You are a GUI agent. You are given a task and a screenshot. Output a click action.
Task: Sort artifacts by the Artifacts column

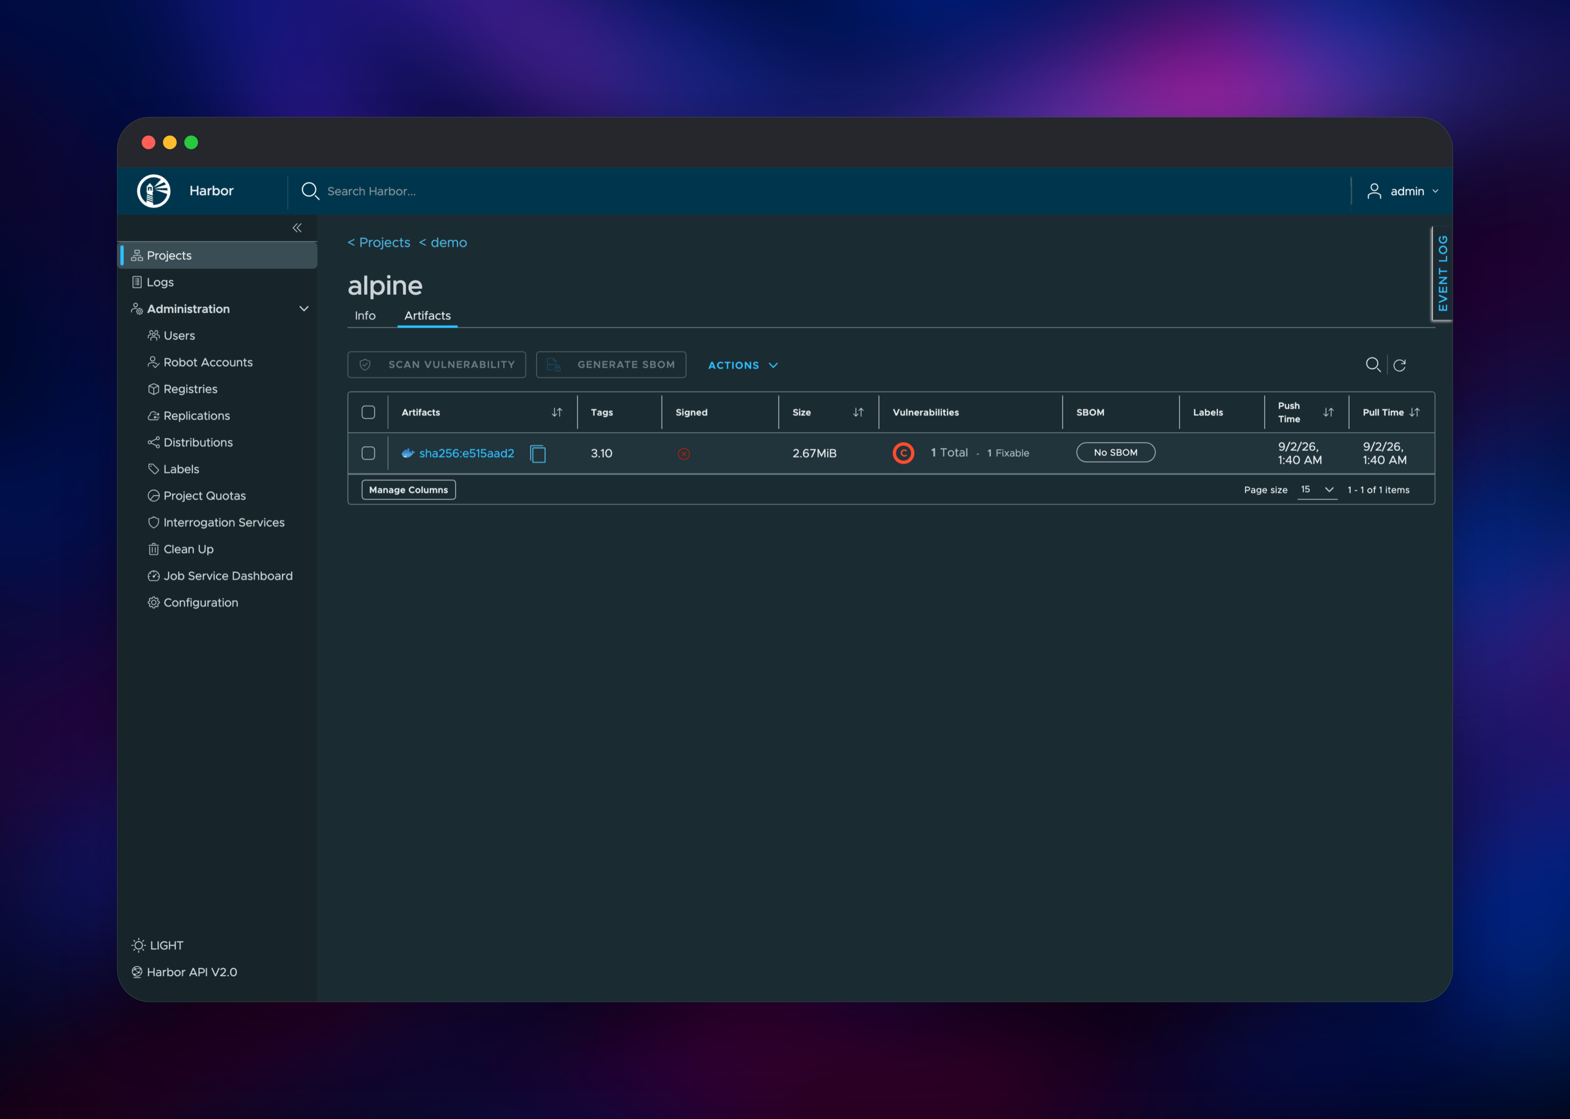pos(557,412)
